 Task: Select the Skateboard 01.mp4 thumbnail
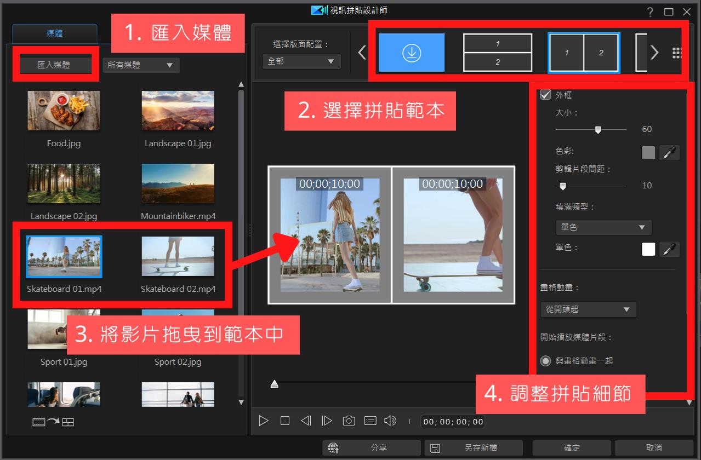click(64, 256)
